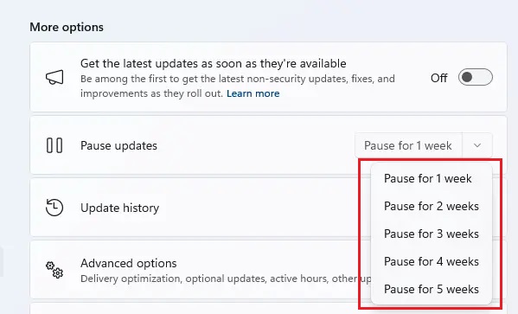This screenshot has width=518, height=314.
Task: Click the More options heading
Action: 67,27
